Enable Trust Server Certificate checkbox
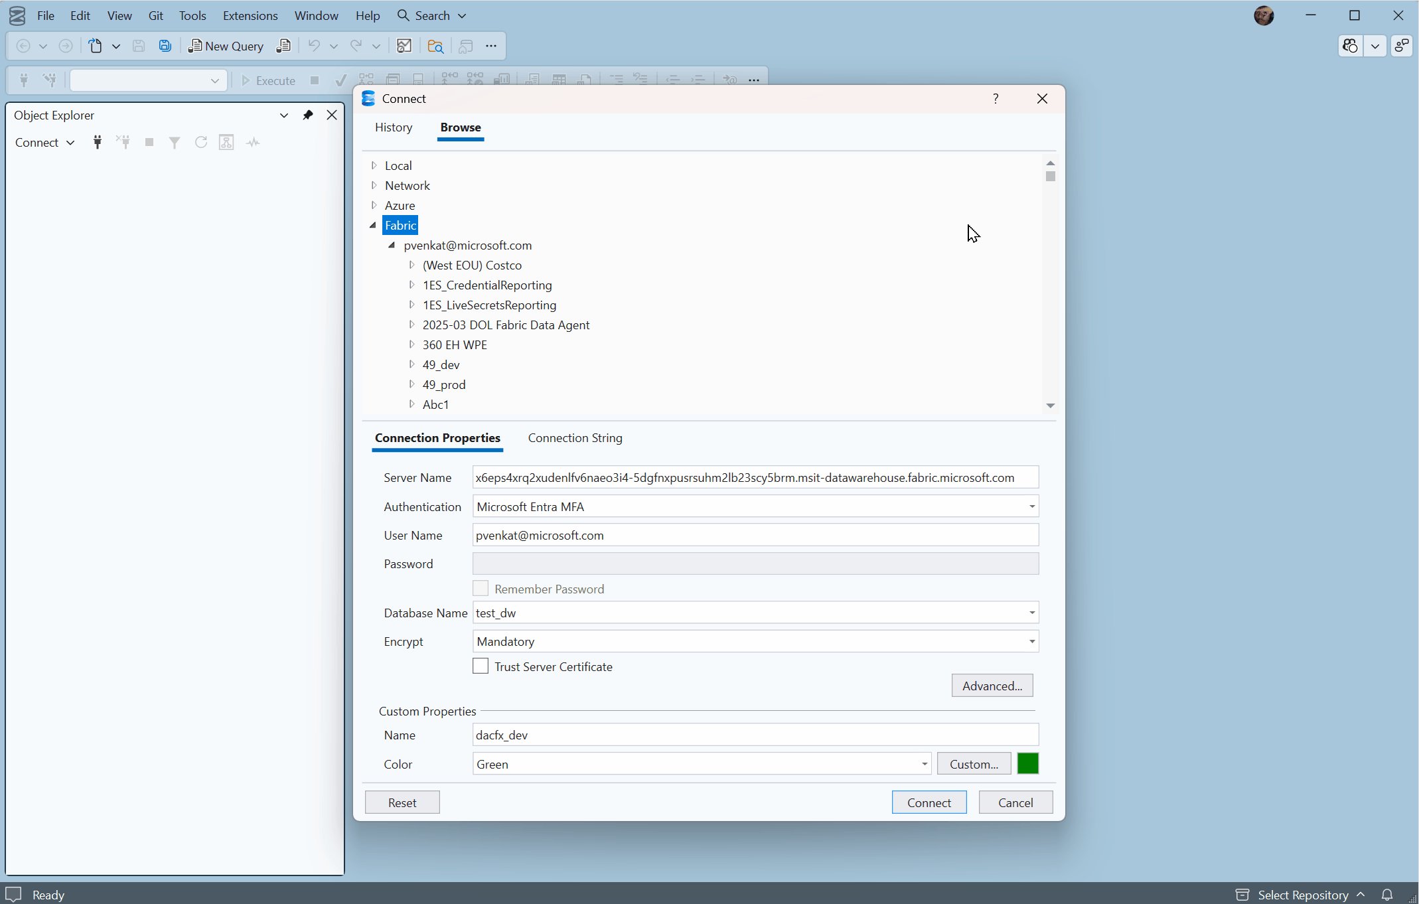The image size is (1419, 904). click(481, 666)
